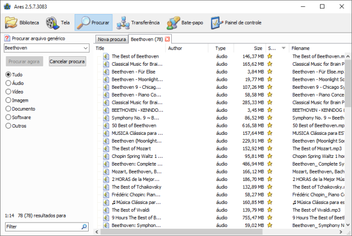Open the Tela media player section
The image size is (352, 236).
click(x=58, y=22)
